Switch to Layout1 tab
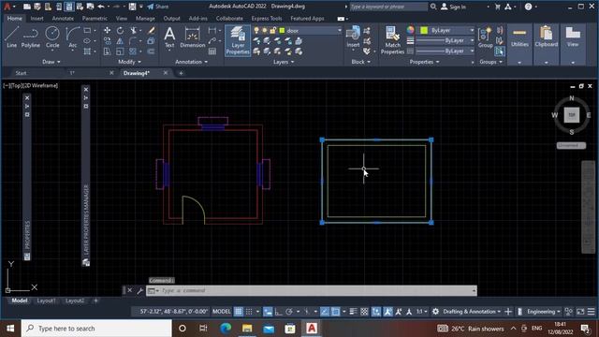599x337 pixels. (46, 301)
